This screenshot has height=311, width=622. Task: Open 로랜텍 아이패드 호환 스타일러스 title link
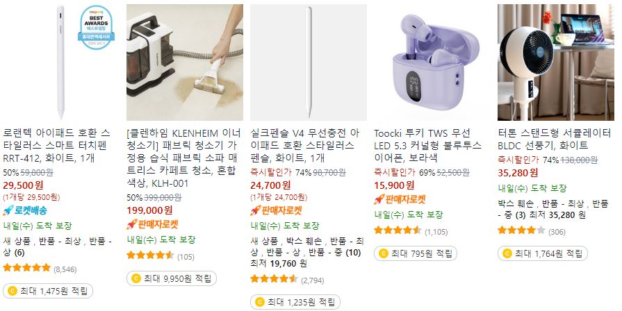click(56, 145)
